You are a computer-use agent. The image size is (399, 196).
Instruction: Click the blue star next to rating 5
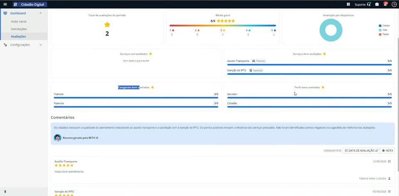pyautogui.click(x=275, y=30)
